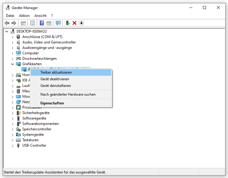Select the Audioeingänge und -ausgänge row label
Viewport: 228px width, 178px height.
(47, 48)
